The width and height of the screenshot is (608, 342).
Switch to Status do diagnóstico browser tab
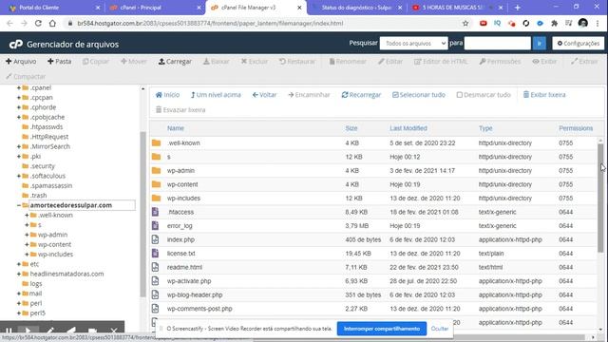pyautogui.click(x=357, y=8)
